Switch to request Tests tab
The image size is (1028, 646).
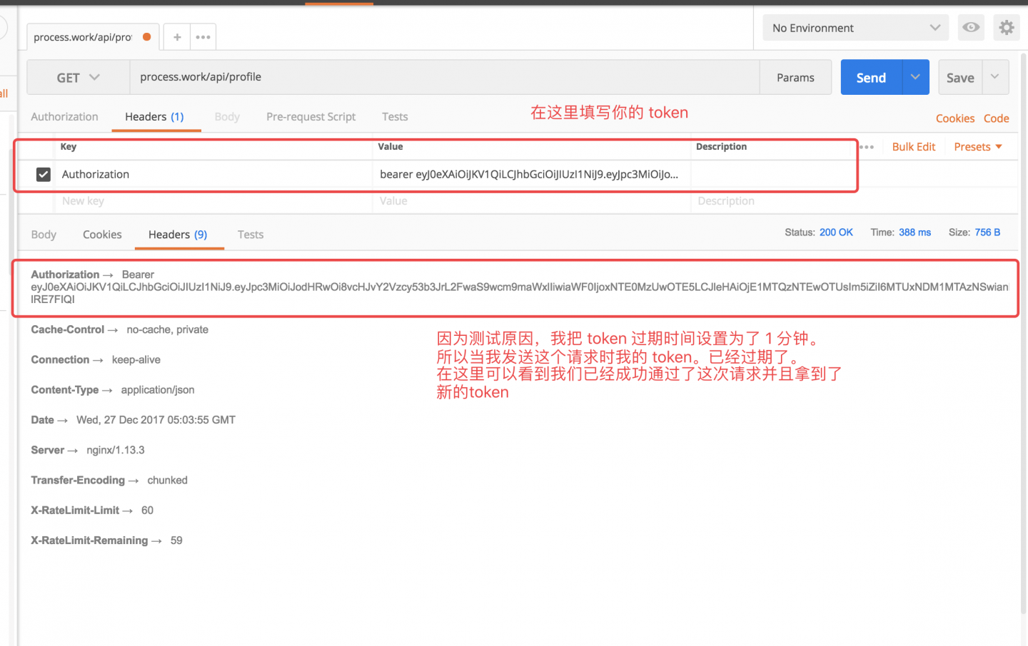pyautogui.click(x=395, y=117)
